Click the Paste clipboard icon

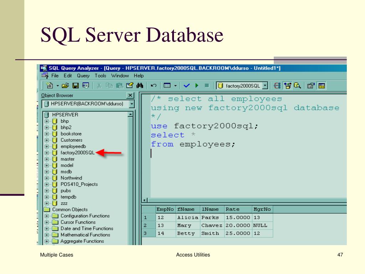pyautogui.click(x=119, y=86)
